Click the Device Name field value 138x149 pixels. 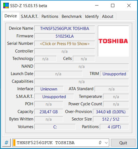pos(65,28)
